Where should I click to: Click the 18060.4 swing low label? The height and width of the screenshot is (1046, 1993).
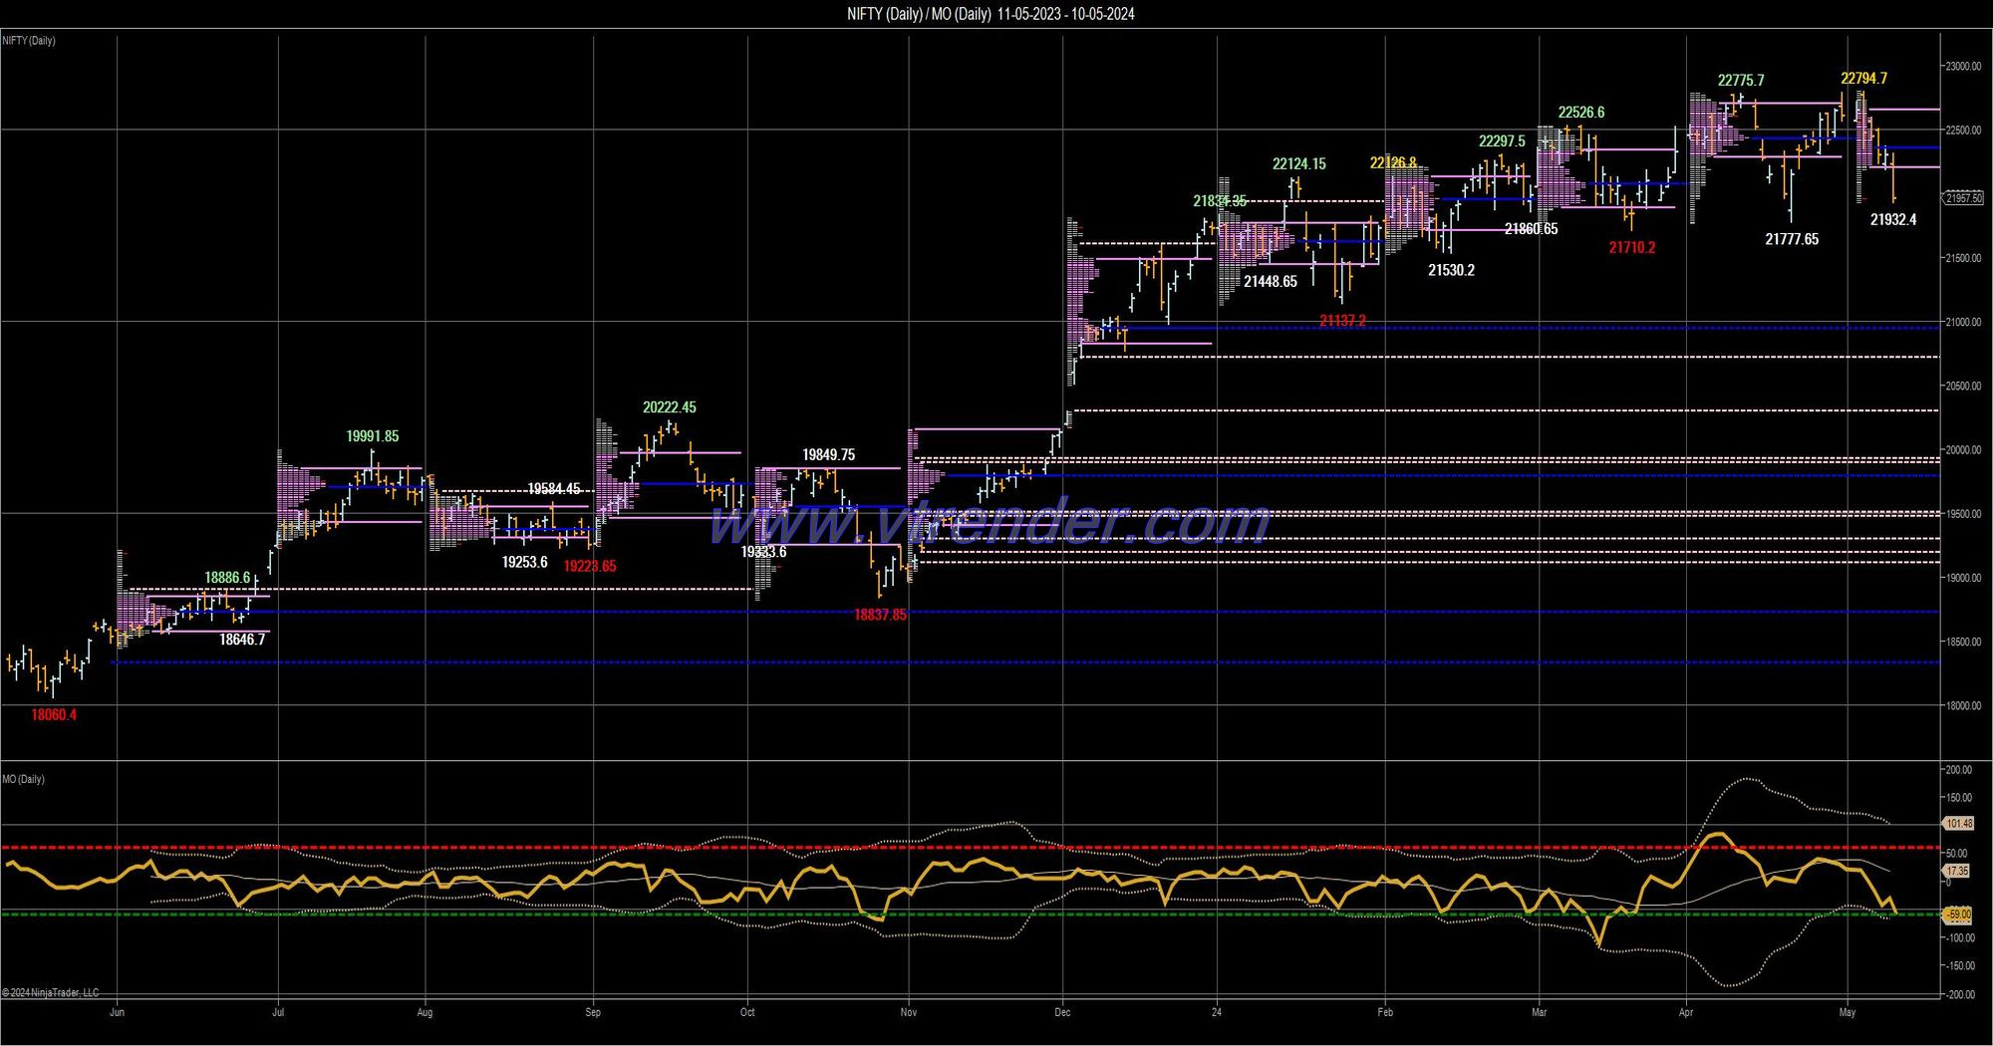54,714
